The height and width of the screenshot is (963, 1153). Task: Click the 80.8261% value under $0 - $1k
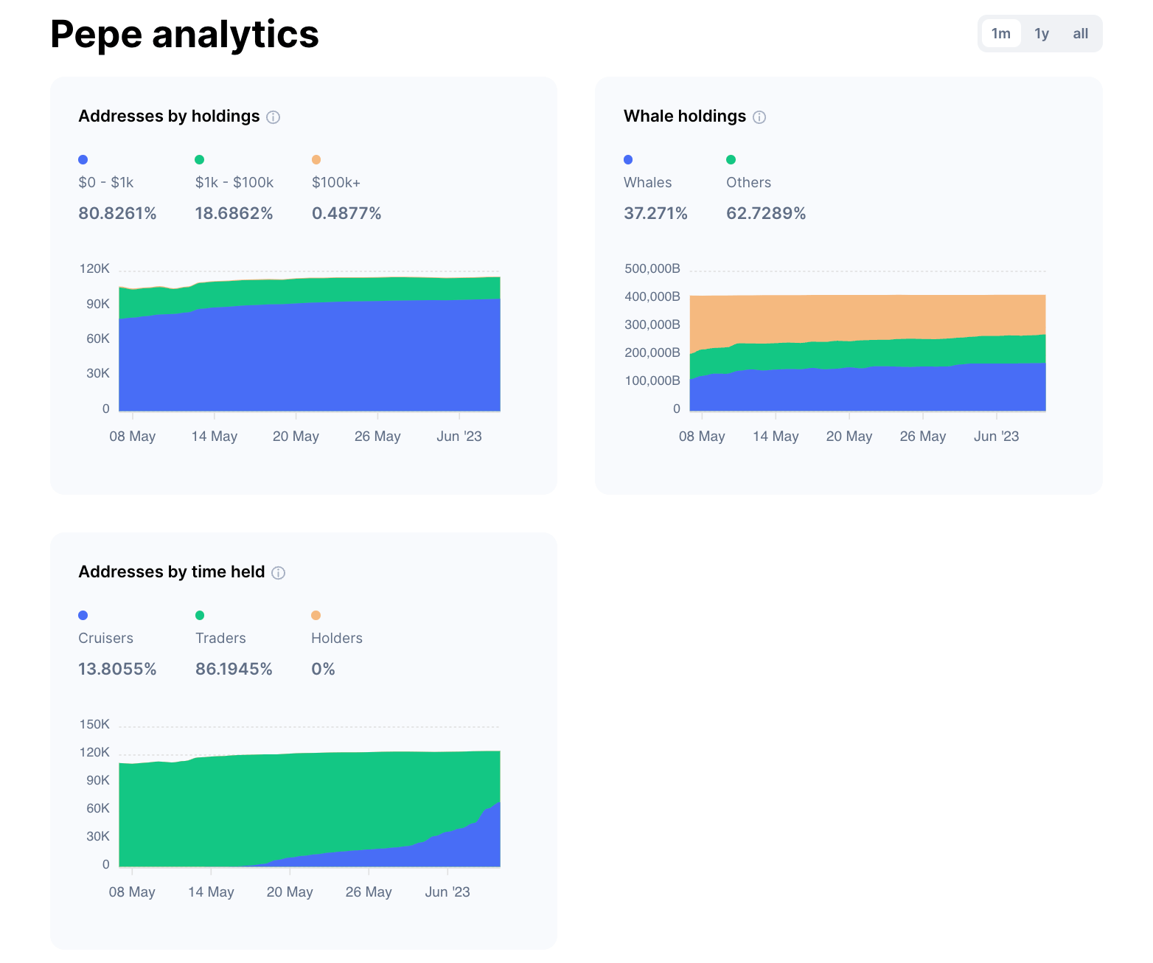(117, 214)
